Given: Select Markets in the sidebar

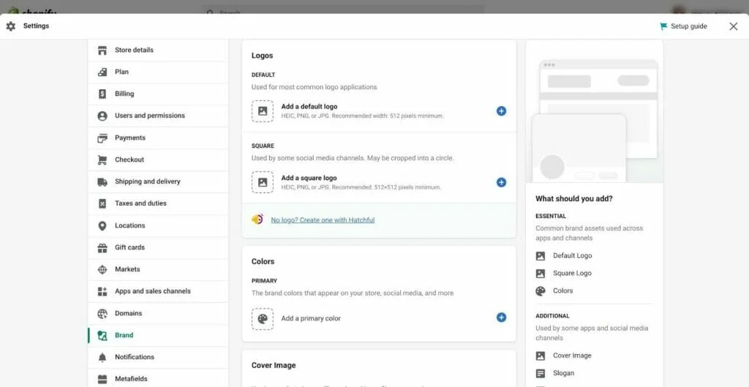Looking at the screenshot, I should pos(158,270).
